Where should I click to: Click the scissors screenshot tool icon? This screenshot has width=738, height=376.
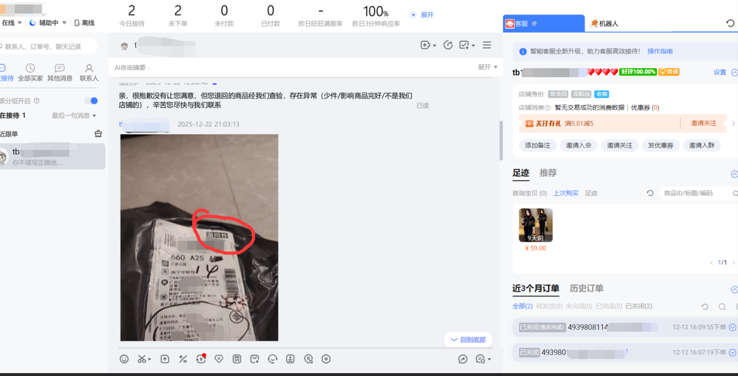142,359
